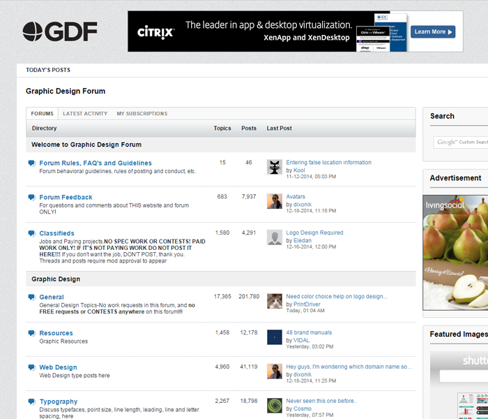The image size is (488, 419).
Task: Open Kool's cat avatar
Action: 275,167
